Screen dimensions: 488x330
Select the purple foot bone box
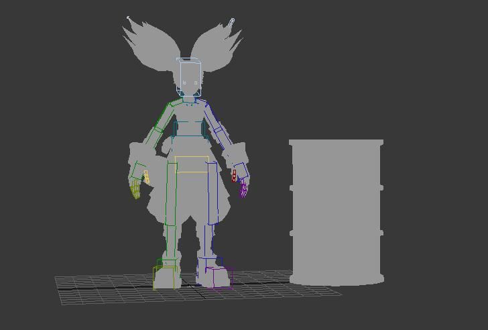coord(219,278)
